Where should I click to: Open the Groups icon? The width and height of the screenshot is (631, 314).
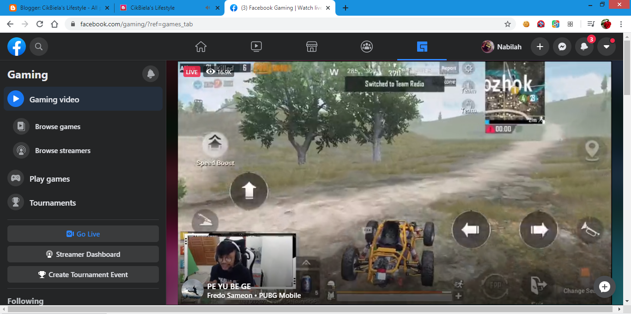click(x=367, y=47)
